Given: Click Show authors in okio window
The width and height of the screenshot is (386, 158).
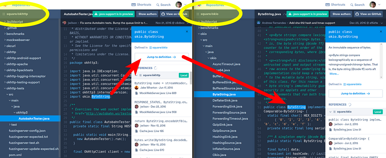Looking at the screenshot, I should click(x=342, y=14).
